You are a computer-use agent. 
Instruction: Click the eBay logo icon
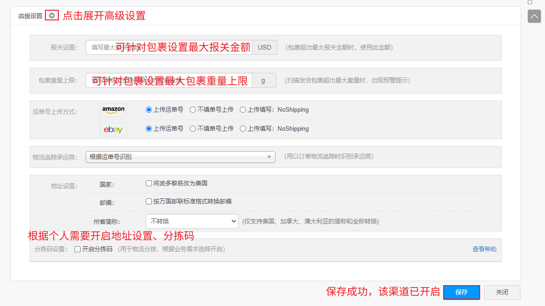click(113, 129)
